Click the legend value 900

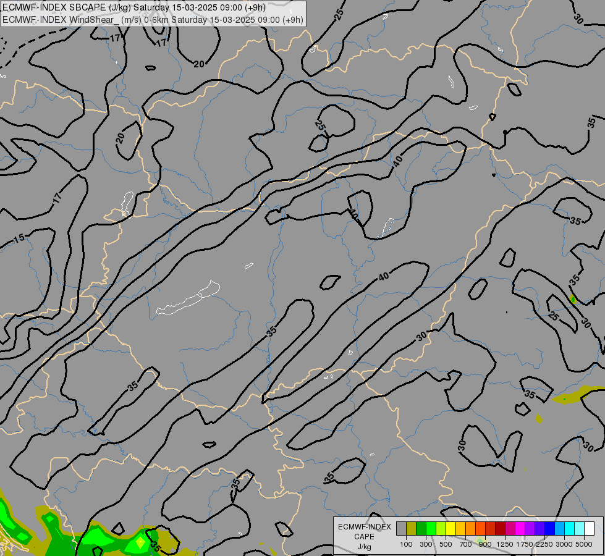[485, 544]
